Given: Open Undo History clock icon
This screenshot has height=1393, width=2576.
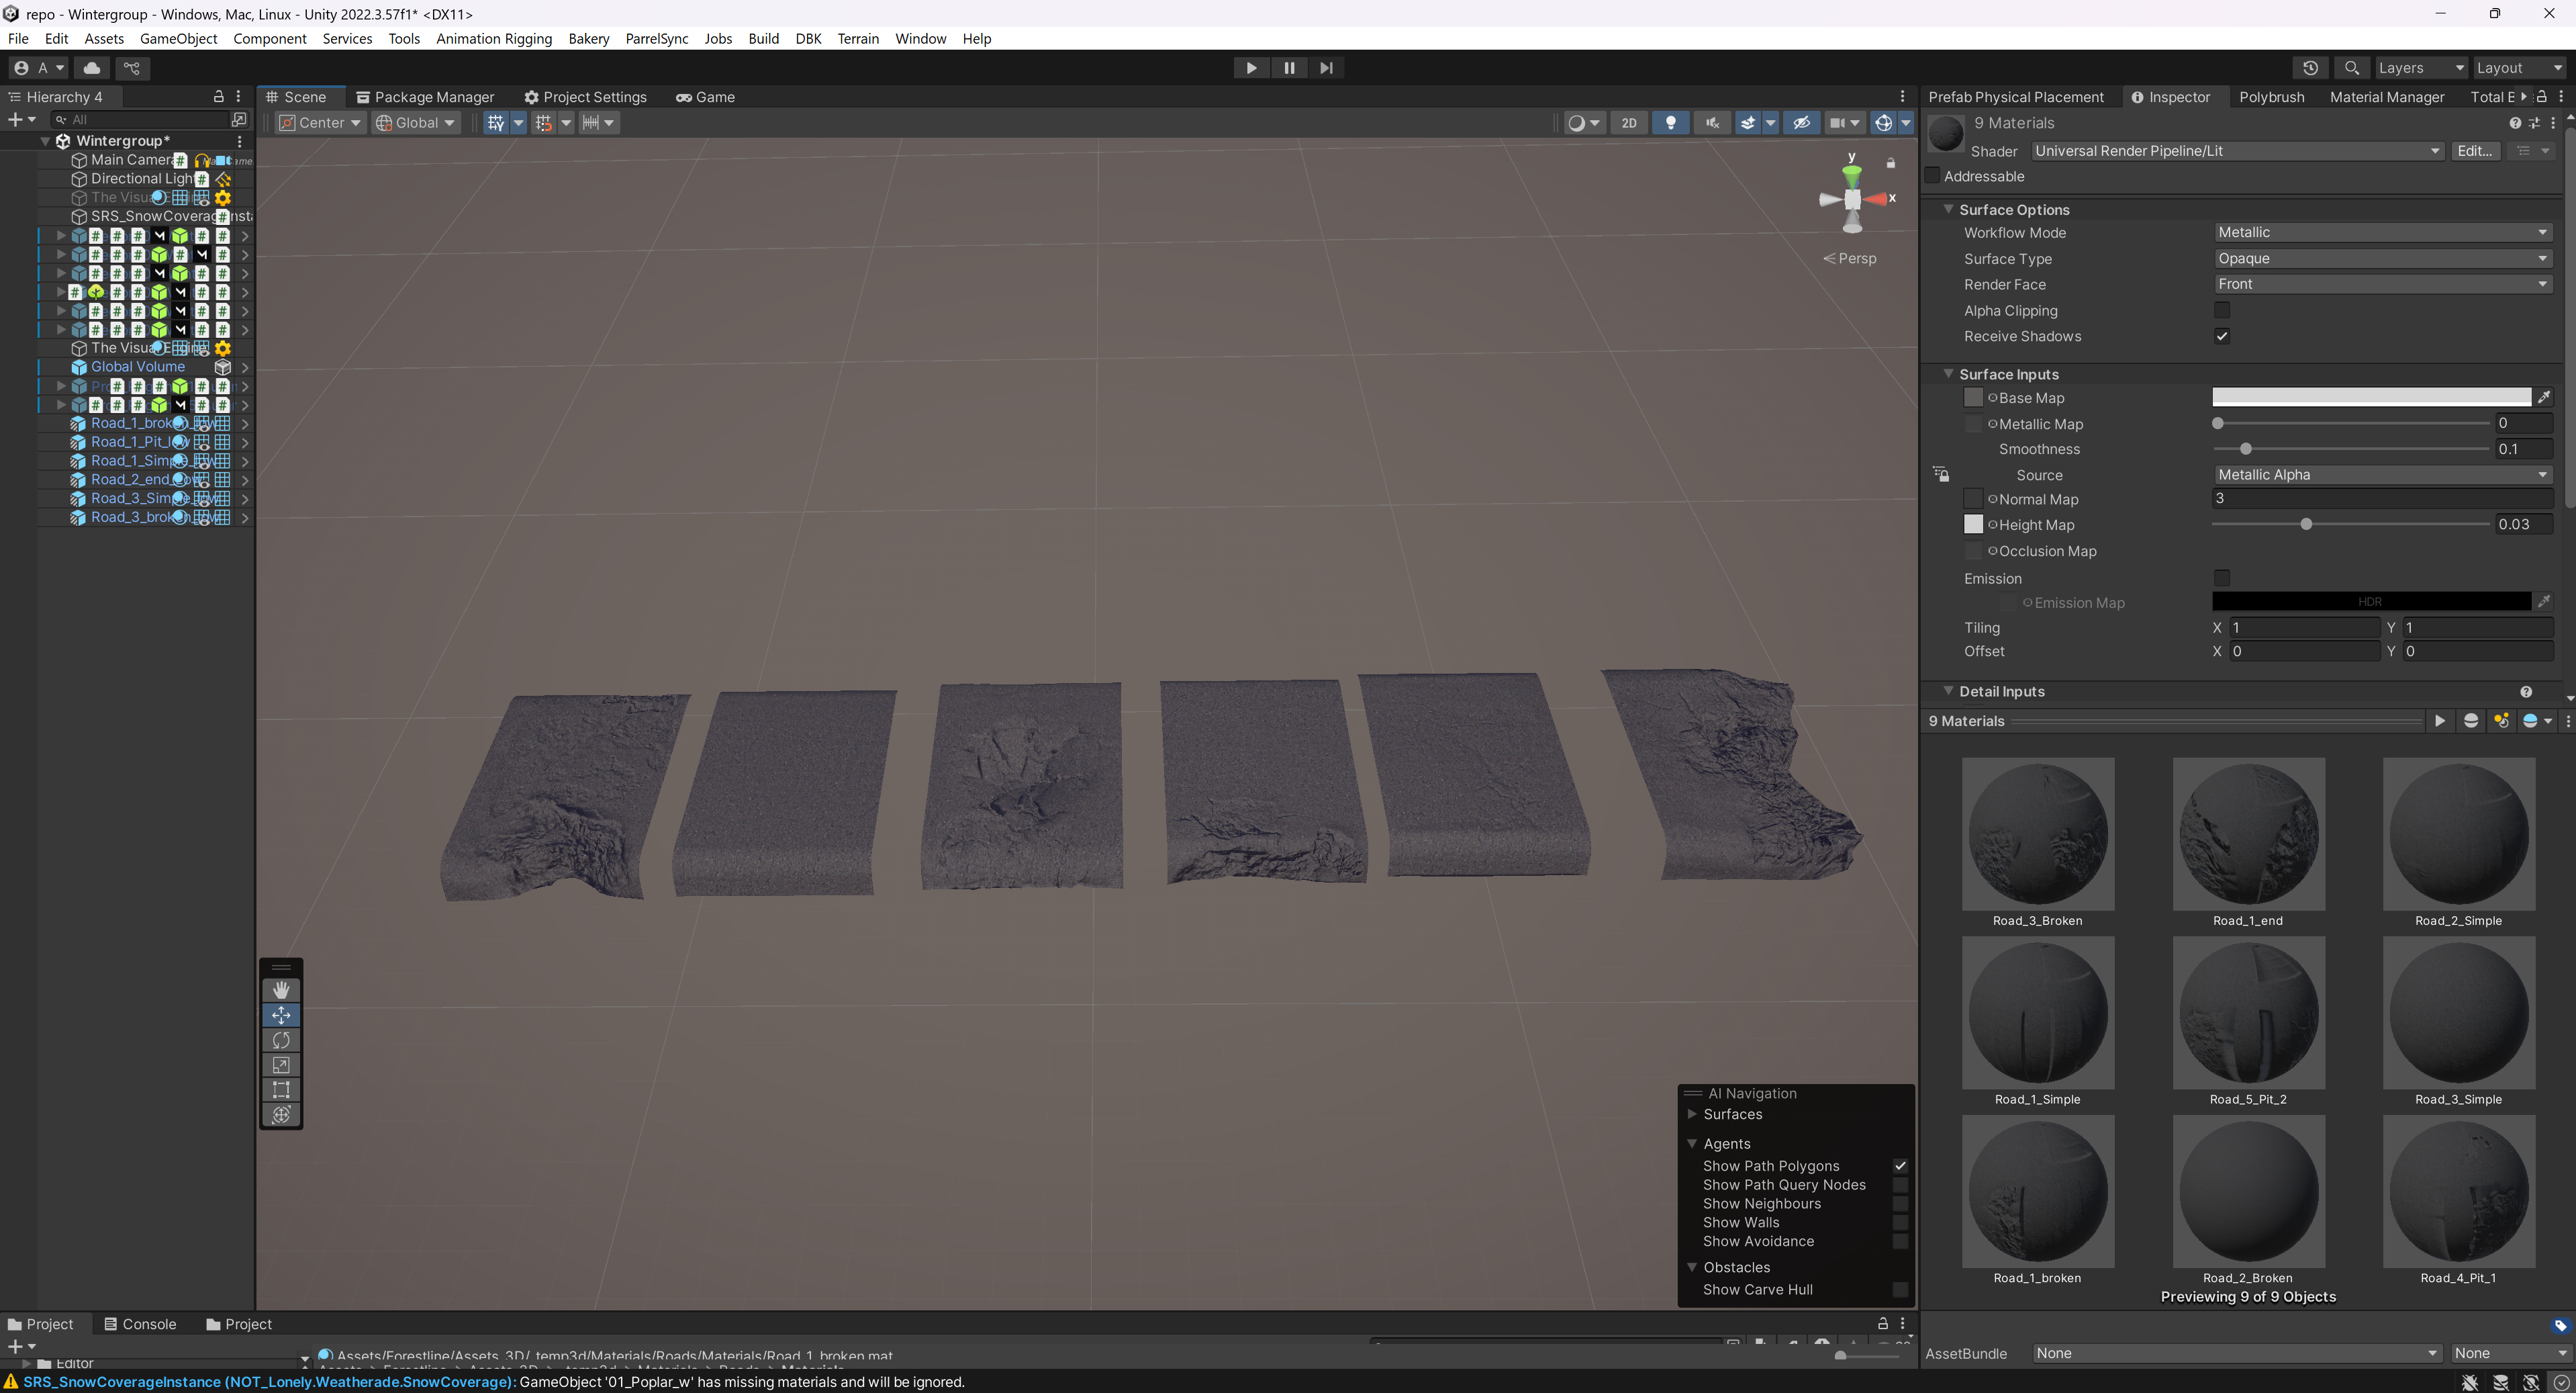Looking at the screenshot, I should click(2310, 68).
